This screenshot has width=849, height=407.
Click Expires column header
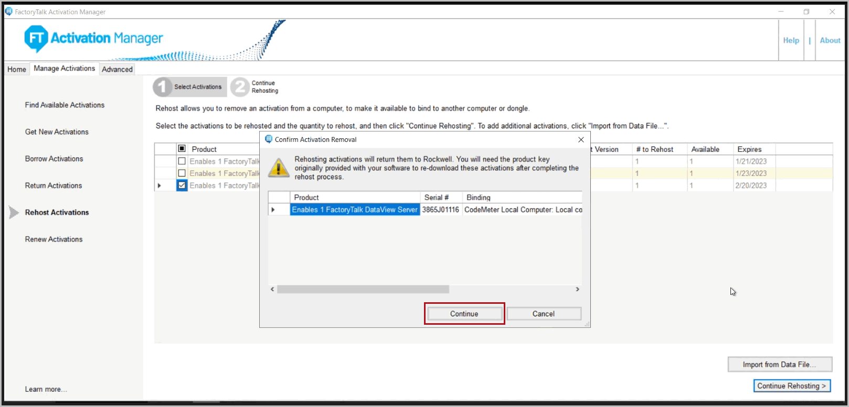pyautogui.click(x=754, y=149)
